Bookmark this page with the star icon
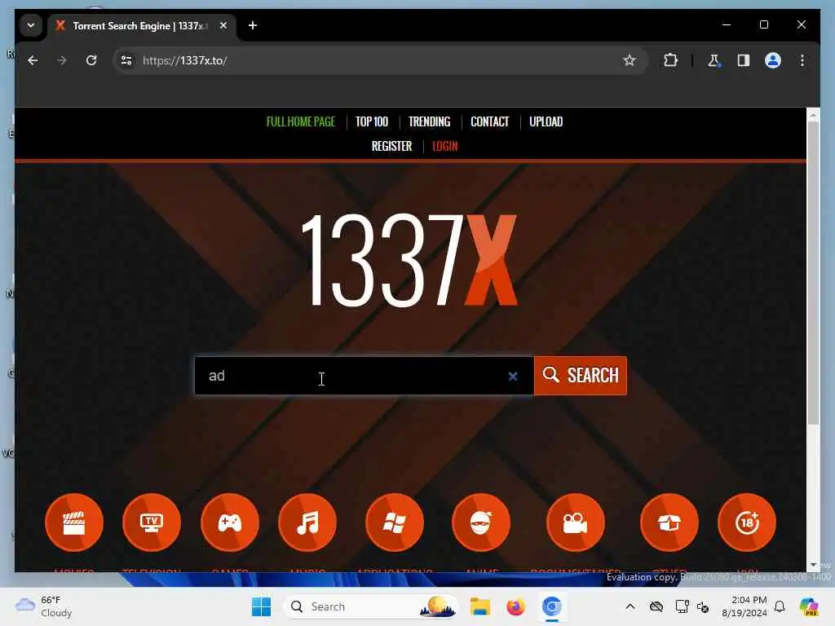This screenshot has height=626, width=835. 630,60
